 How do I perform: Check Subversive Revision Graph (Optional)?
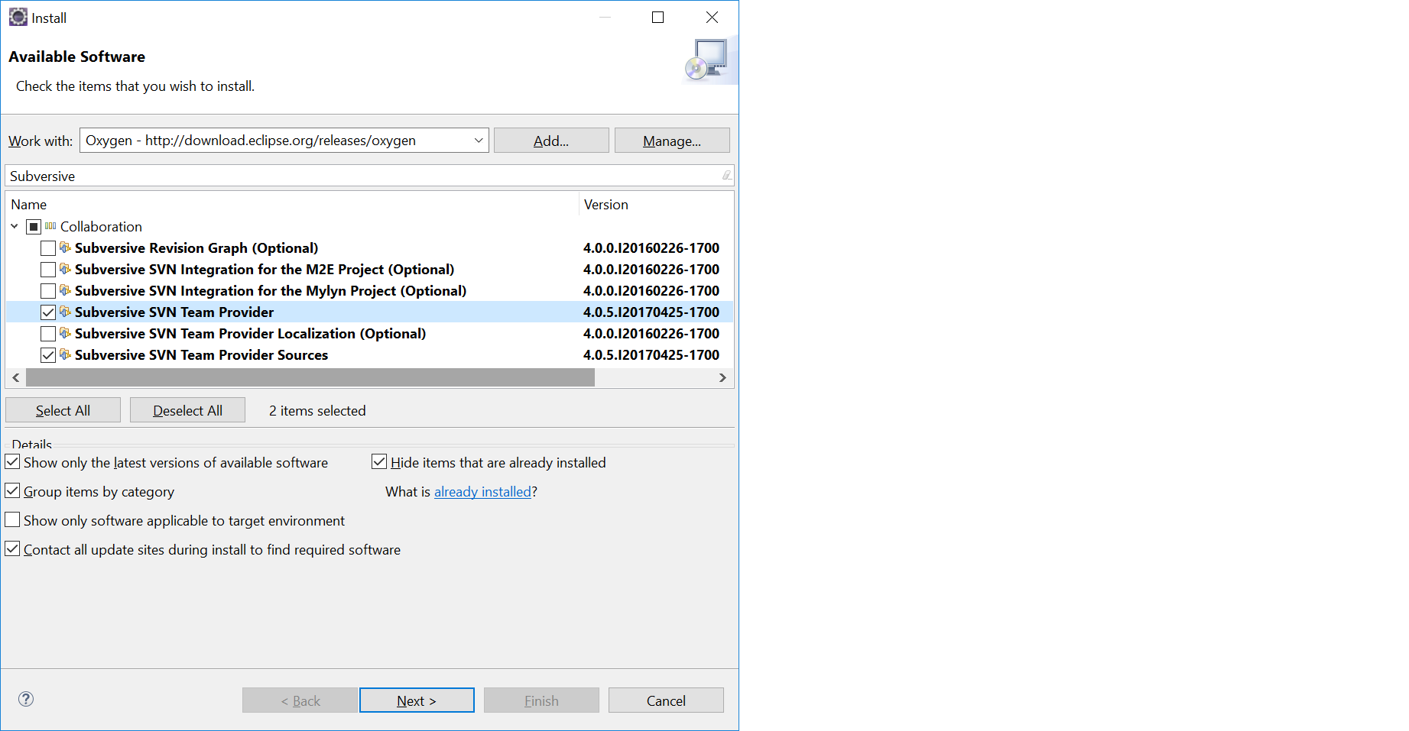point(48,248)
